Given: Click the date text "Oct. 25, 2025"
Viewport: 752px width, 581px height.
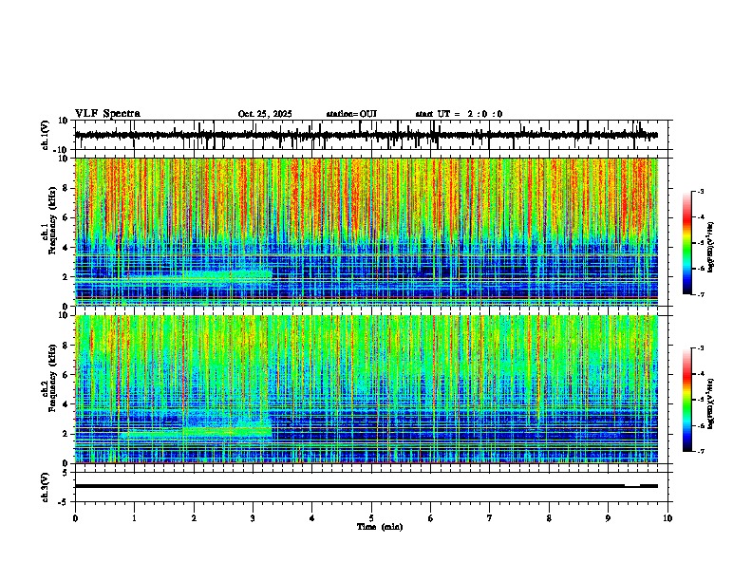Looking at the screenshot, I should [265, 114].
